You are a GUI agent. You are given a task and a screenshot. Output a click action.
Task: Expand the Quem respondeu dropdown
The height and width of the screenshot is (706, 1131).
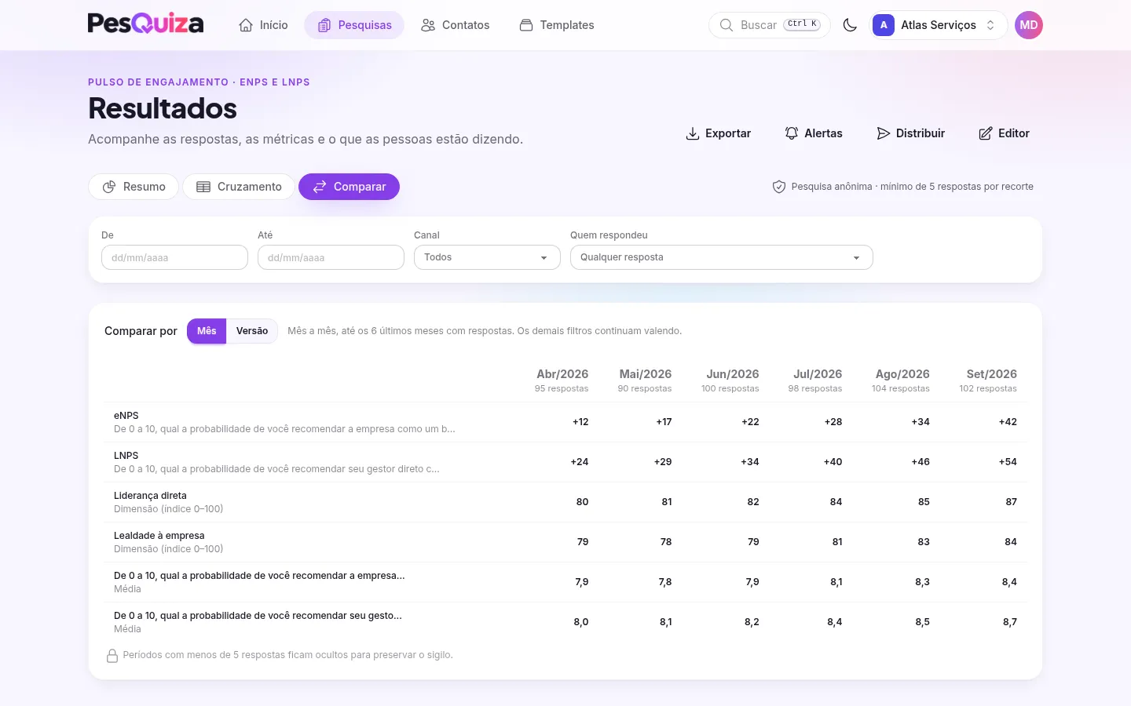coord(721,257)
